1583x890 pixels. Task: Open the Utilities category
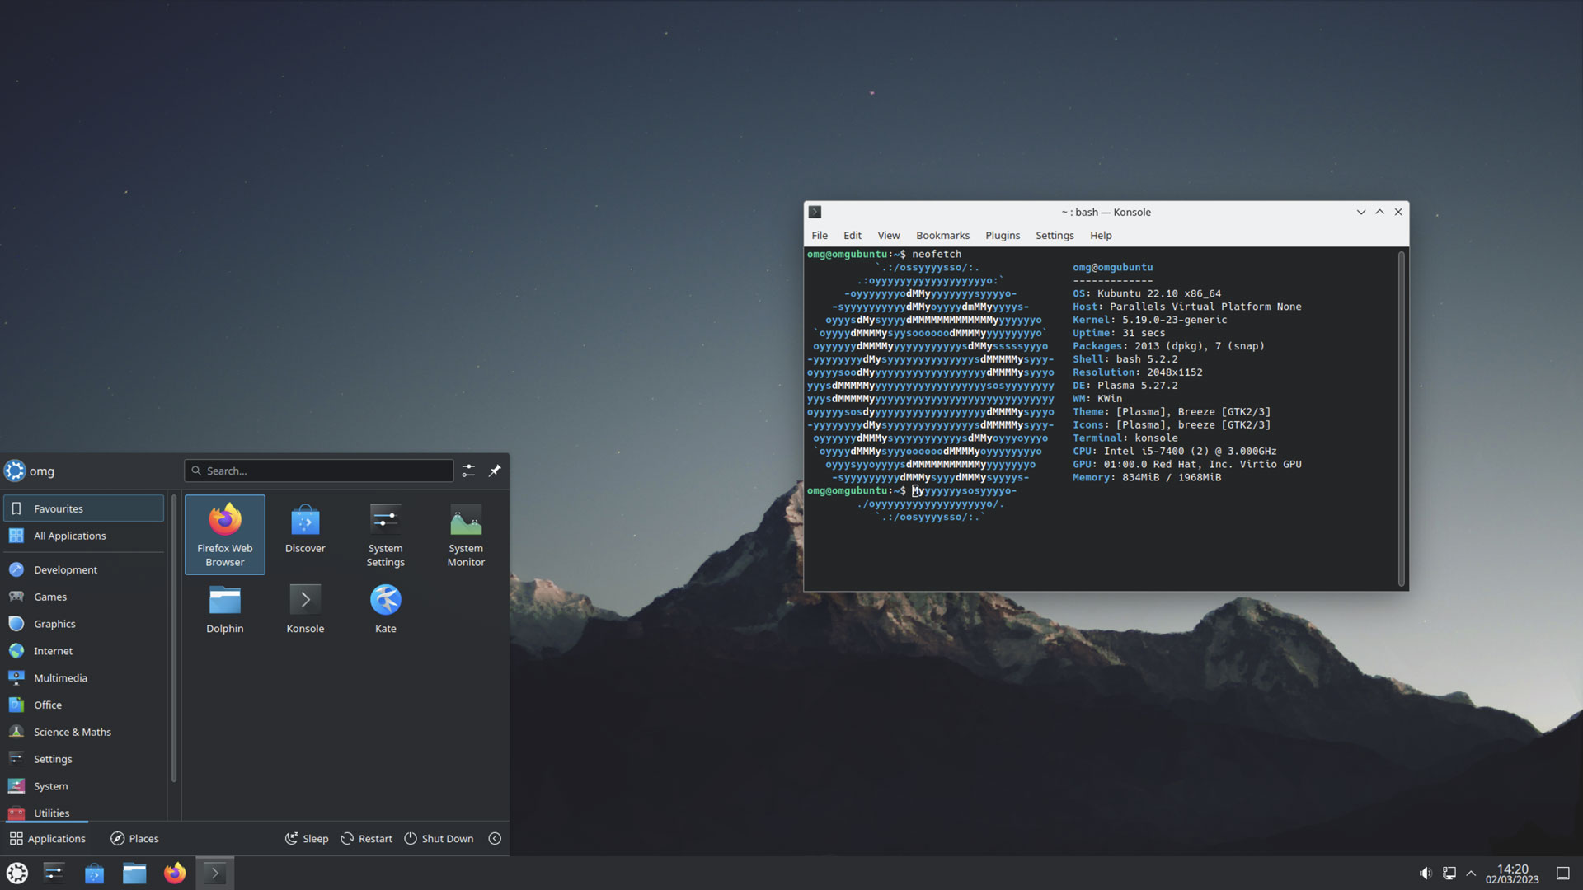[83, 813]
